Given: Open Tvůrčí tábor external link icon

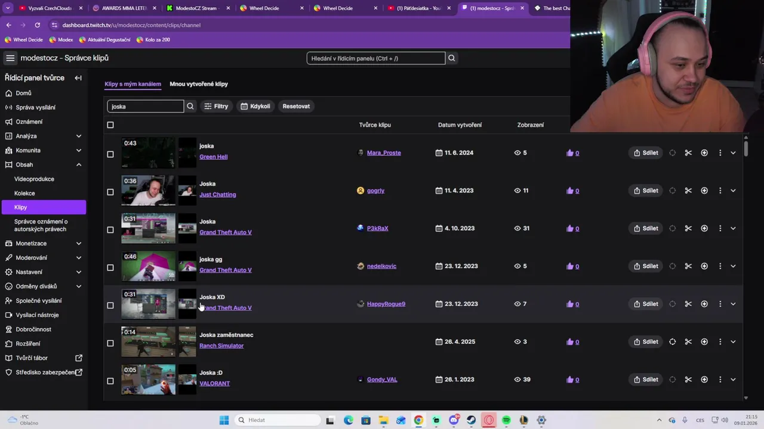Looking at the screenshot, I should 79,358.
